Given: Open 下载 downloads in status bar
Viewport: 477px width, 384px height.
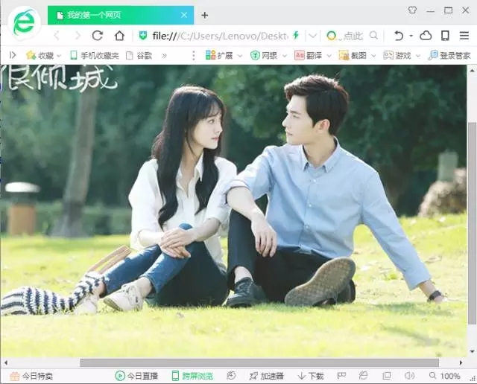Looking at the screenshot, I should pyautogui.click(x=310, y=376).
